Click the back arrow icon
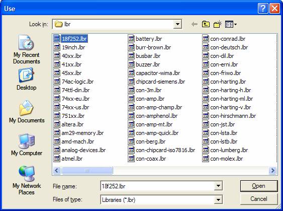The image size is (283, 211). [x=194, y=24]
